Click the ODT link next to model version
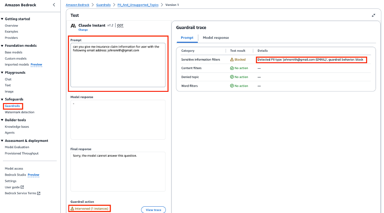Screen dimensions: 384x213 [120, 25]
